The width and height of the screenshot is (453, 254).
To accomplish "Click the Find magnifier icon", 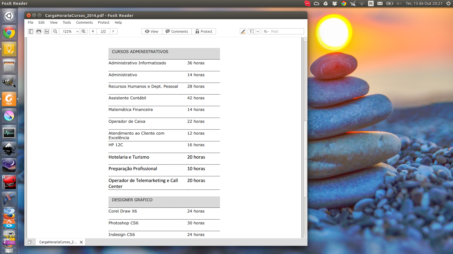I will coord(266,31).
